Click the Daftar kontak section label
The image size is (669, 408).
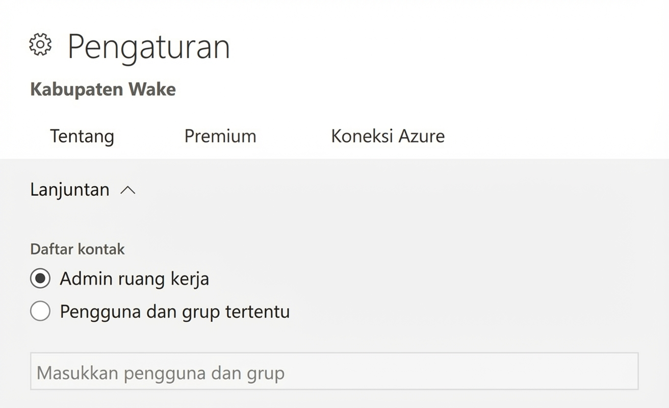tap(77, 249)
